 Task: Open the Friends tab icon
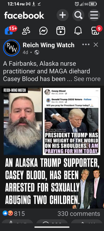click(x=26, y=31)
